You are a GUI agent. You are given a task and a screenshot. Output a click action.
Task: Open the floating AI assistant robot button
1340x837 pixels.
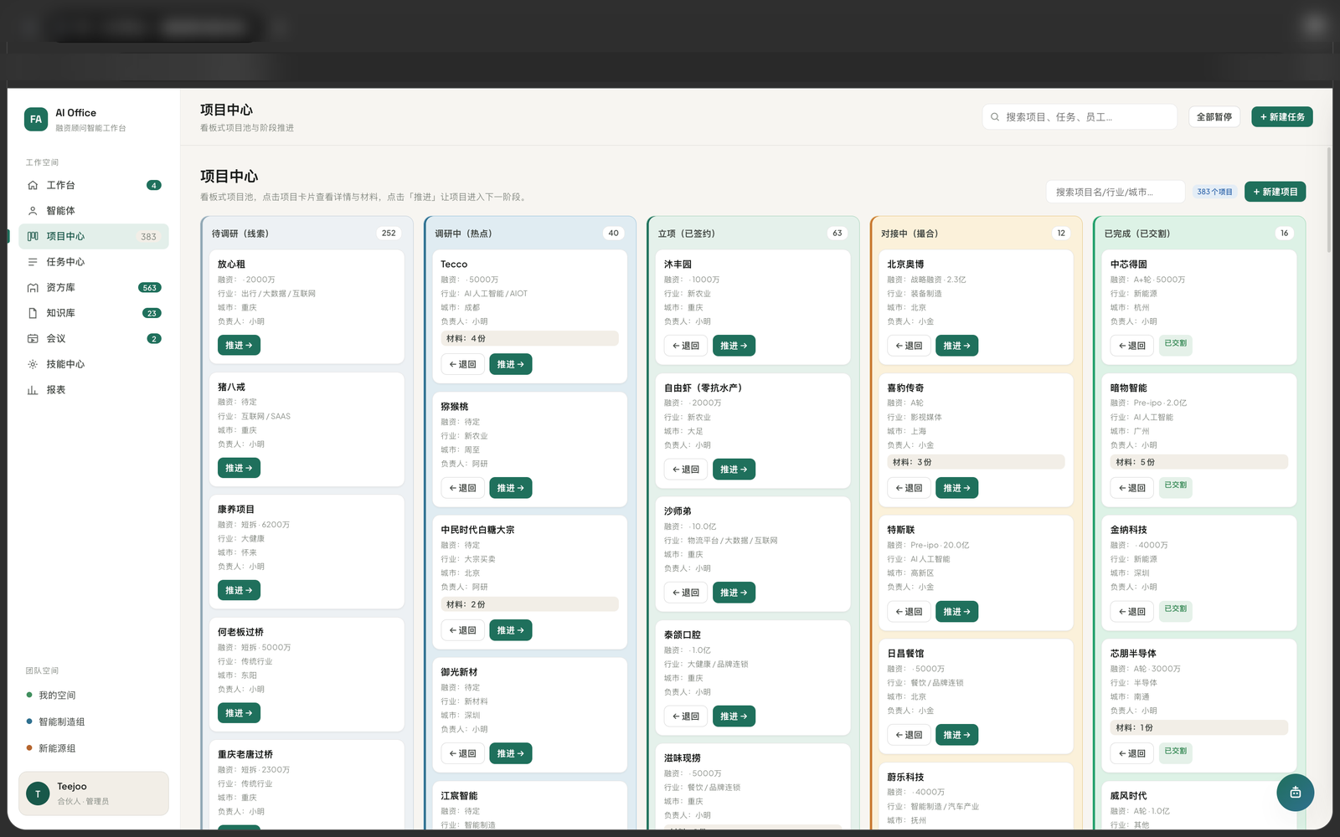pyautogui.click(x=1295, y=793)
